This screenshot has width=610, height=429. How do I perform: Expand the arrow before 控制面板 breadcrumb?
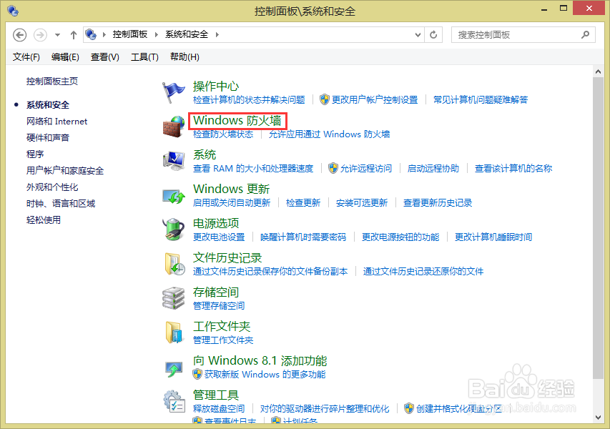(x=104, y=34)
